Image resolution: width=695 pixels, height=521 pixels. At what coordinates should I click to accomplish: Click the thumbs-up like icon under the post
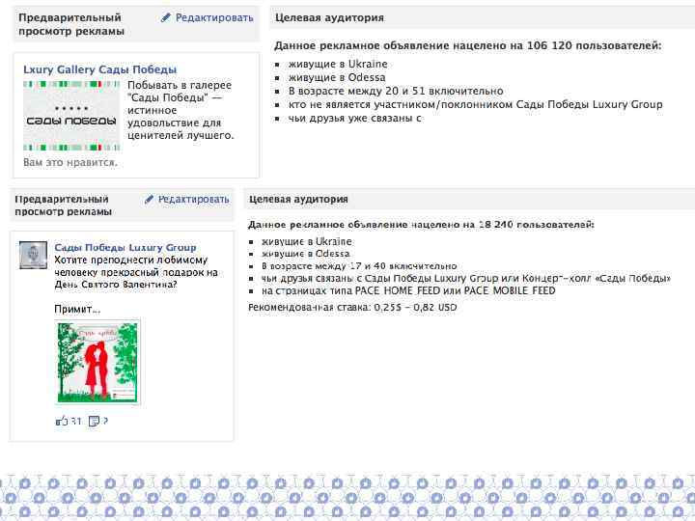62,421
